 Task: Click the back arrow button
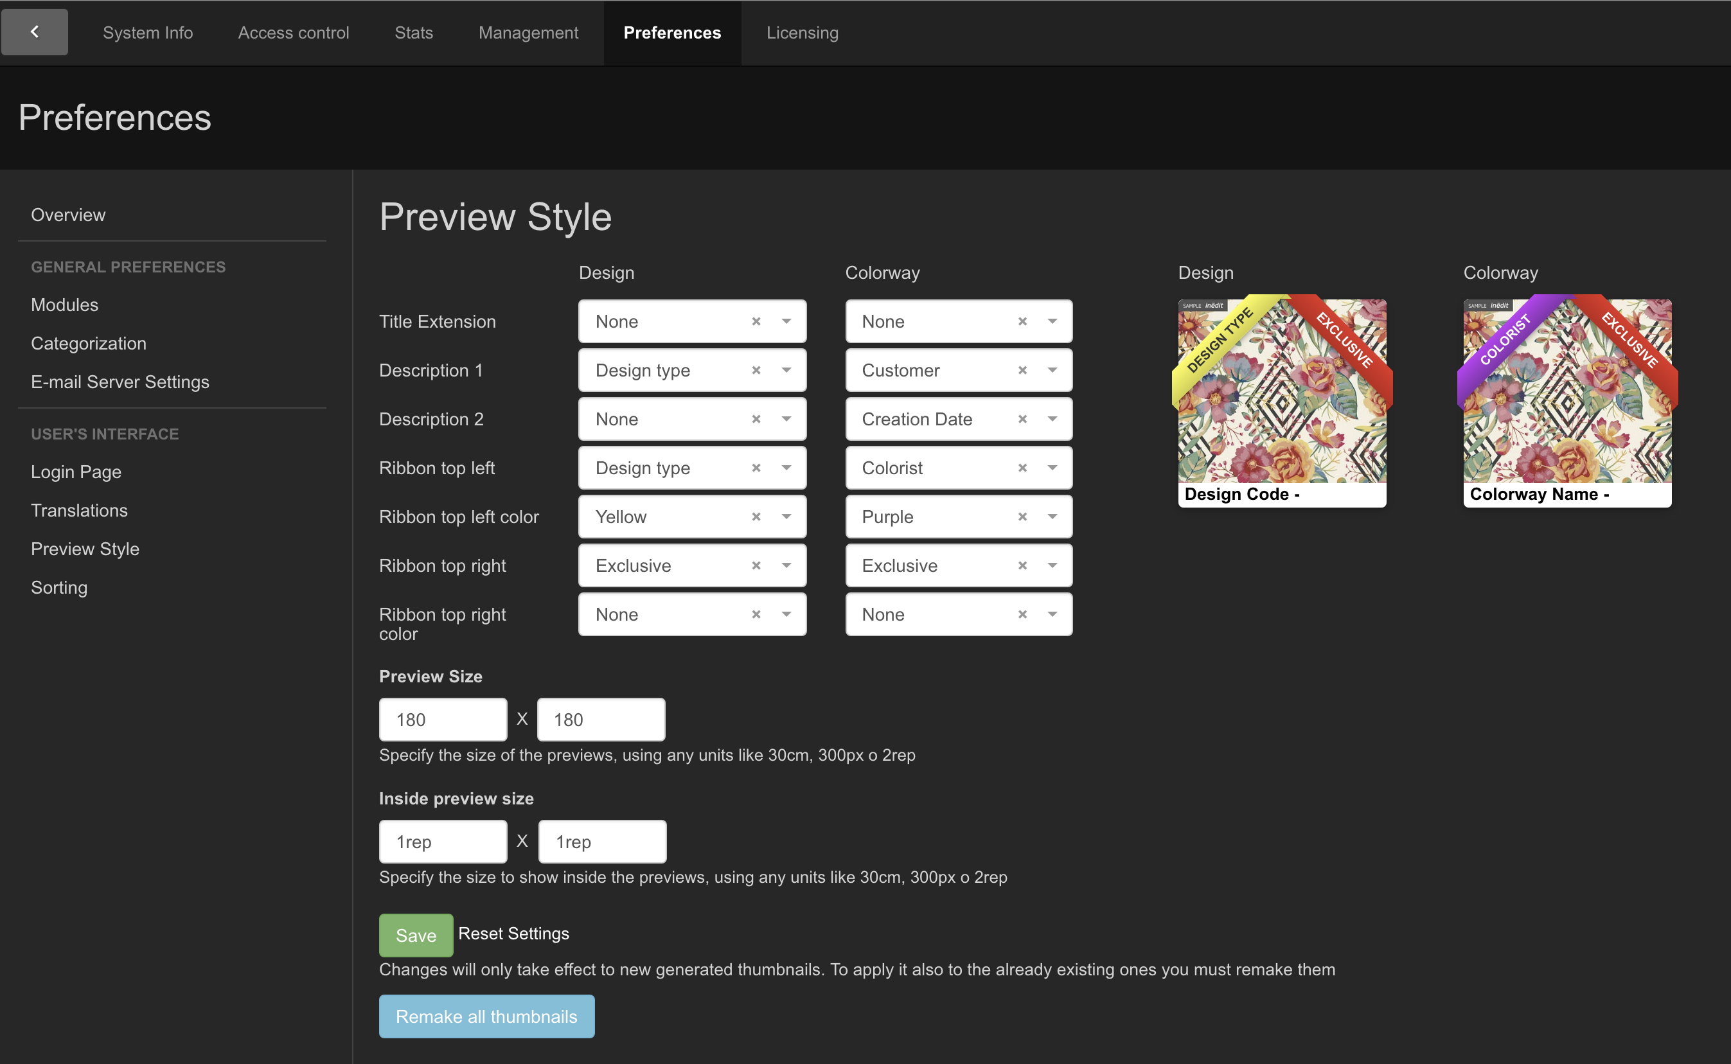tap(35, 31)
